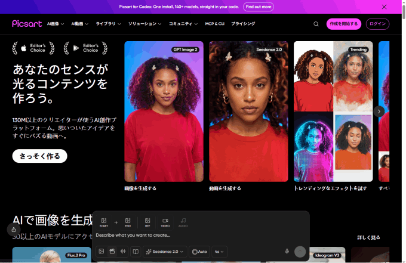Viewport: 406px width, 263px height.
Task: Click the ログイン button
Action: click(x=377, y=24)
